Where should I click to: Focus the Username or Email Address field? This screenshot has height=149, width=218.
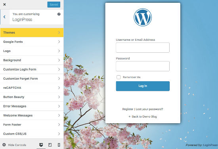click(x=143, y=48)
